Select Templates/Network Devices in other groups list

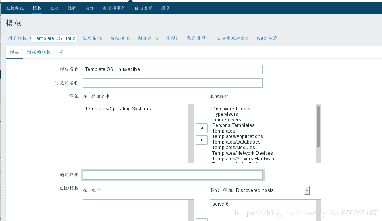(x=242, y=154)
